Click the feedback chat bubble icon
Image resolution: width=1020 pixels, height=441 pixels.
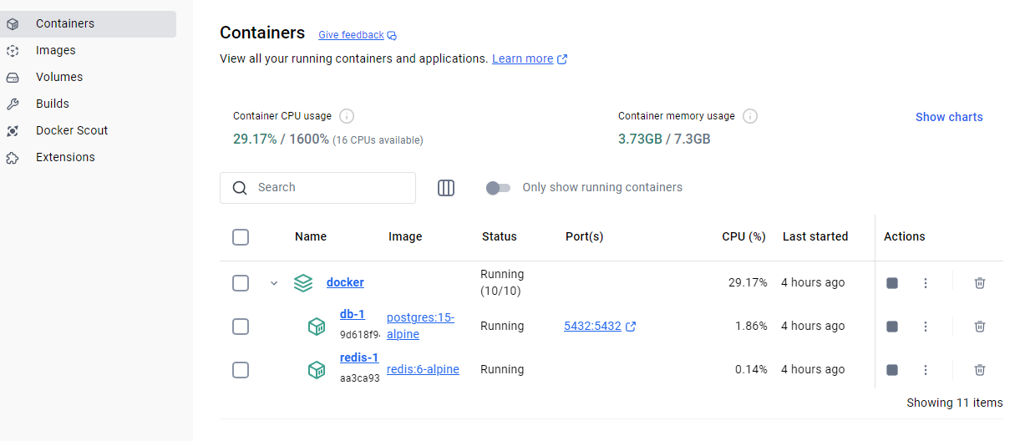(x=392, y=36)
